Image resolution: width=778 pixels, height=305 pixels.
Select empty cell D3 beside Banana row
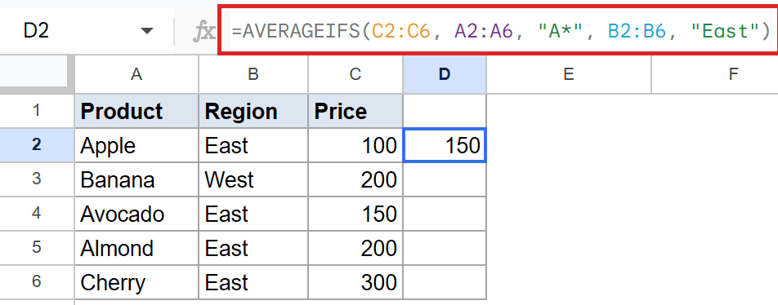[445, 179]
